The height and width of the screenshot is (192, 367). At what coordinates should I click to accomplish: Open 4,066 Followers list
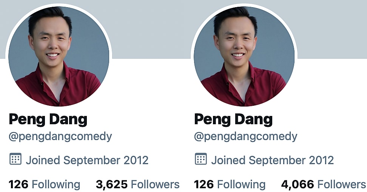click(323, 184)
